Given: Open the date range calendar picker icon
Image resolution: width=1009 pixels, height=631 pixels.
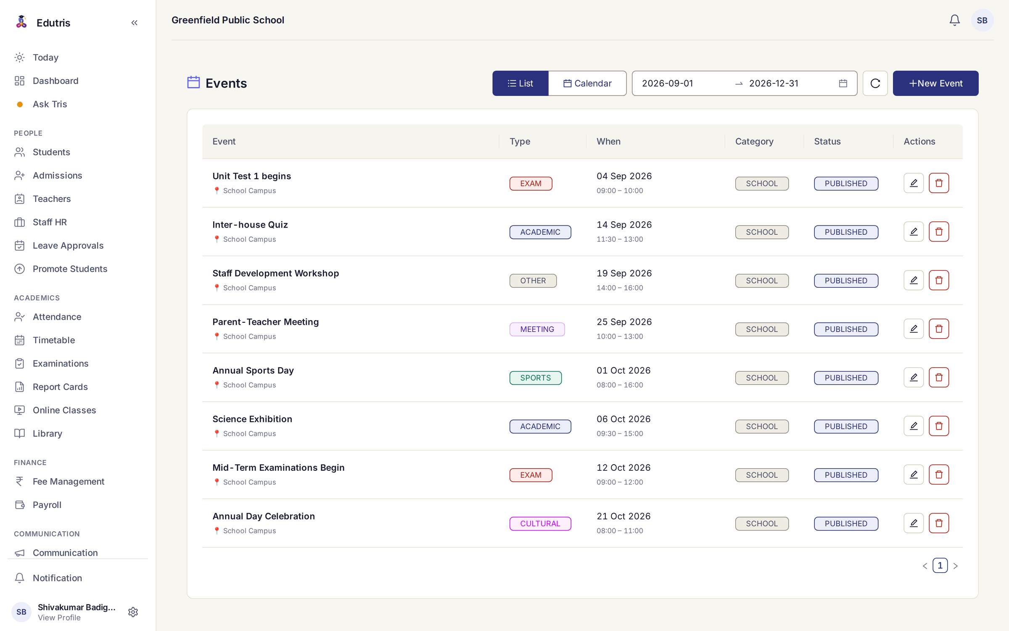Looking at the screenshot, I should pos(843,83).
